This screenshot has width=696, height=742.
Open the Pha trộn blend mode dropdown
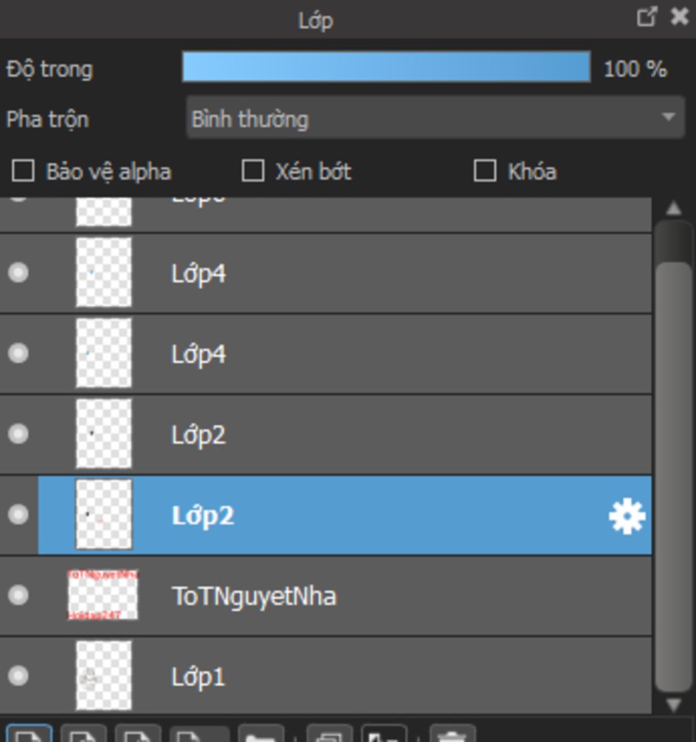coord(436,118)
